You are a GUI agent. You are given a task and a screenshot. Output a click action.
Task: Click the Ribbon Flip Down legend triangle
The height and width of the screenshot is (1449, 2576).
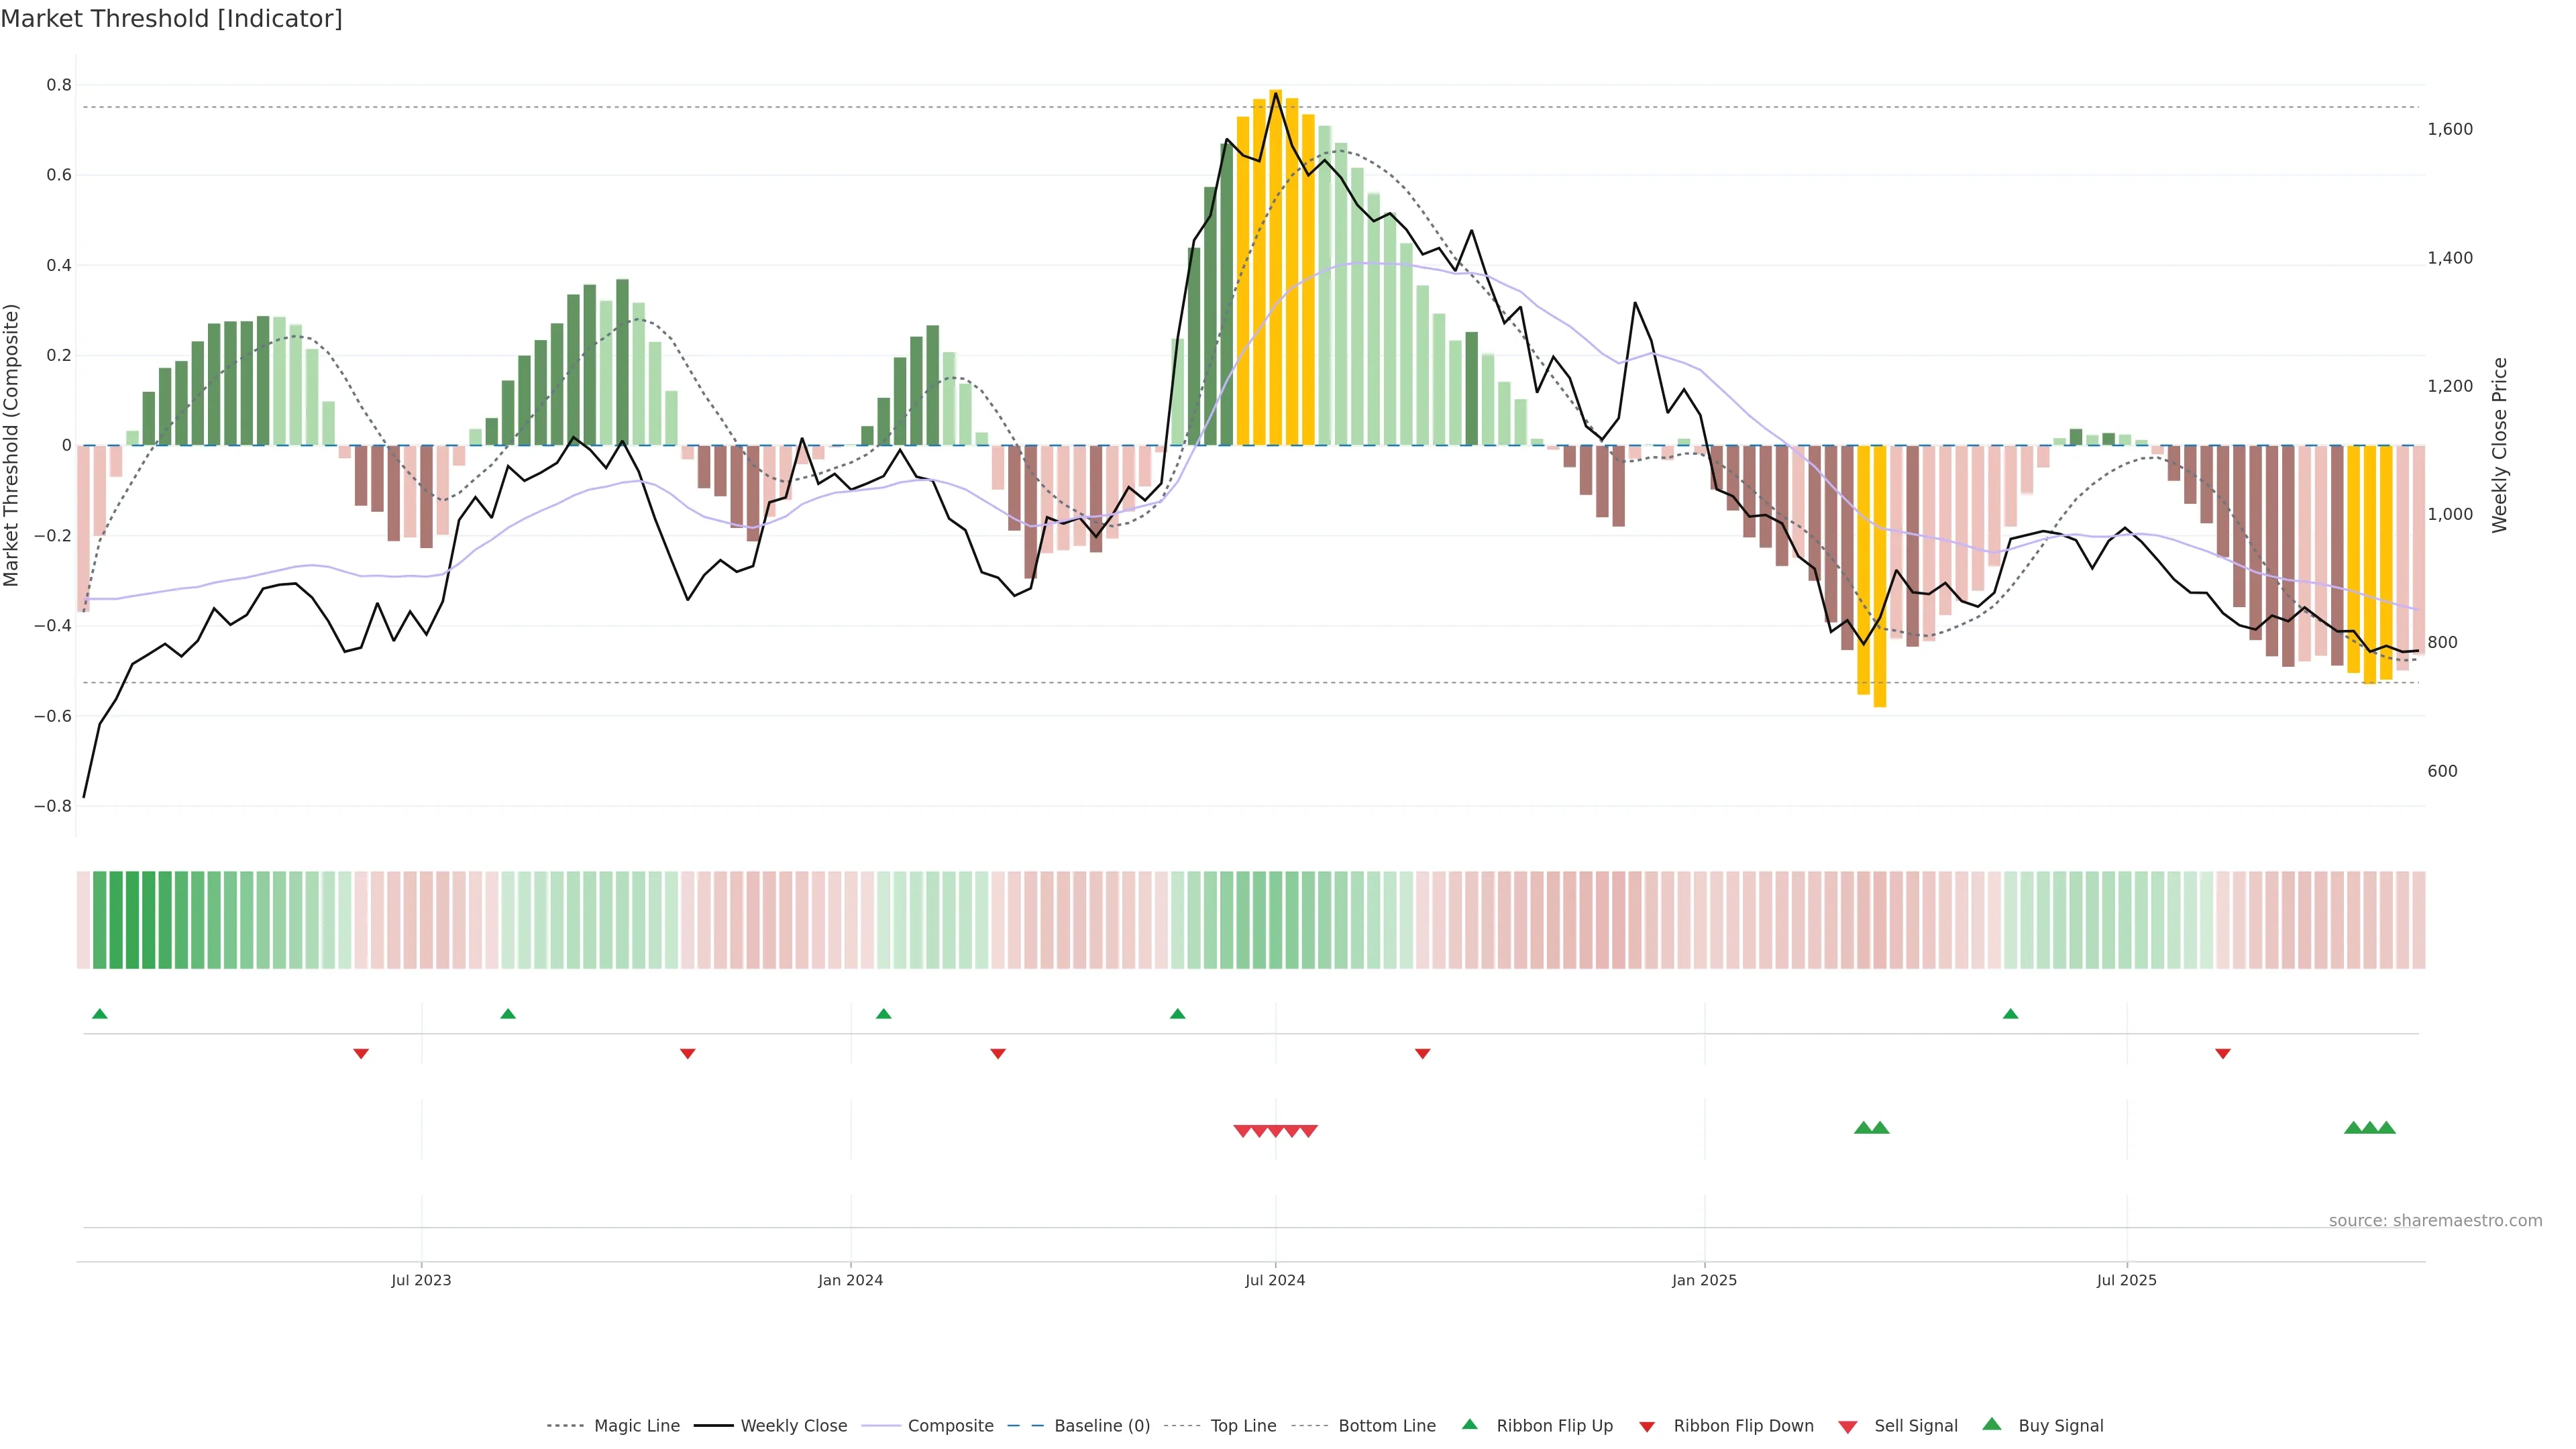[1647, 1426]
